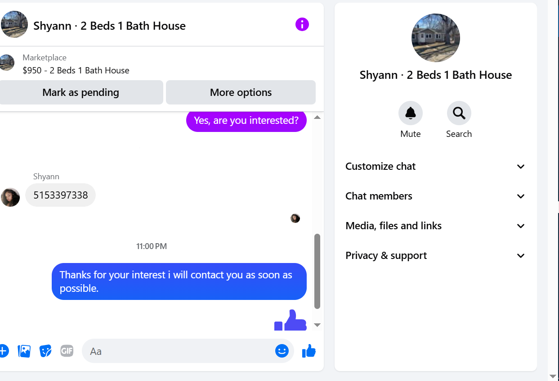Click large house photo in side panel
The width and height of the screenshot is (559, 381).
click(x=435, y=38)
